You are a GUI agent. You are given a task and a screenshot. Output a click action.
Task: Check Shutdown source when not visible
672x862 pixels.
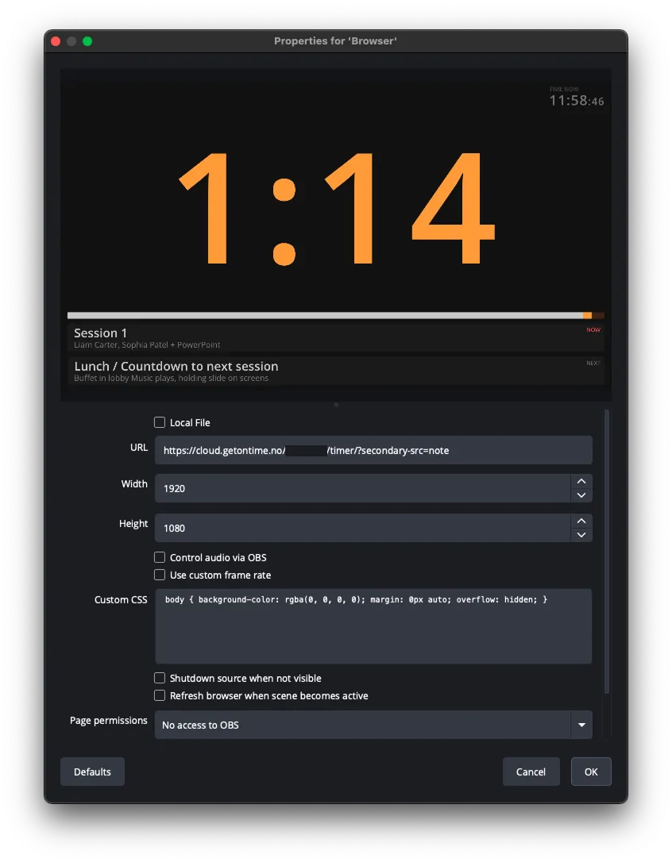pyautogui.click(x=160, y=679)
